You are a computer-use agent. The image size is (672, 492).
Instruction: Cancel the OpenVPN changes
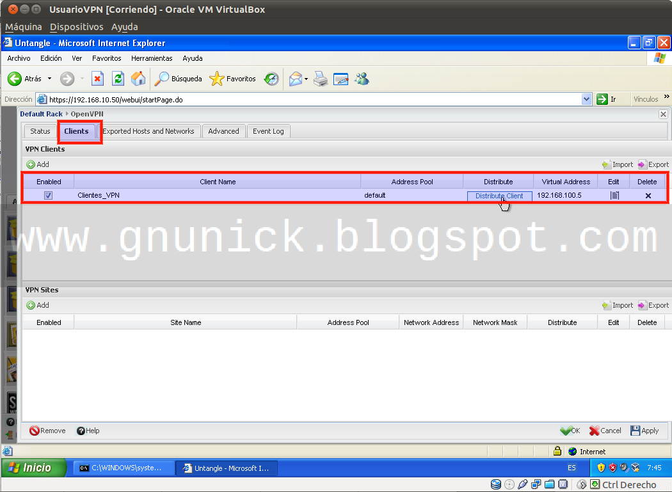point(605,431)
